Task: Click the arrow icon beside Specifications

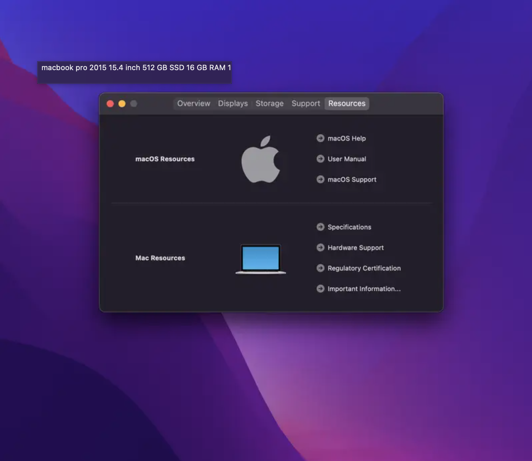Action: 321,227
